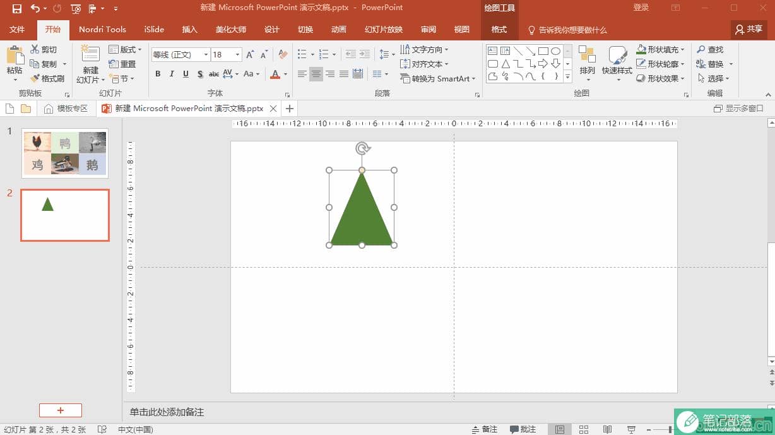Open the font name combo box

180,54
